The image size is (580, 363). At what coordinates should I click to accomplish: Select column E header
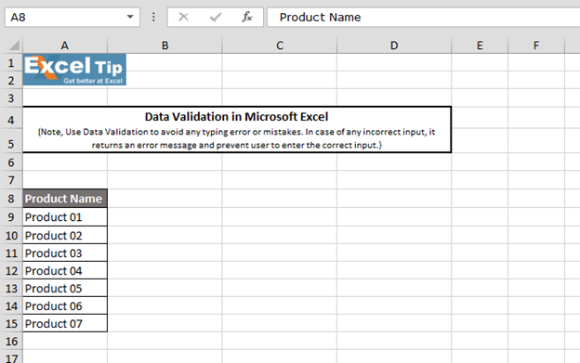point(480,45)
